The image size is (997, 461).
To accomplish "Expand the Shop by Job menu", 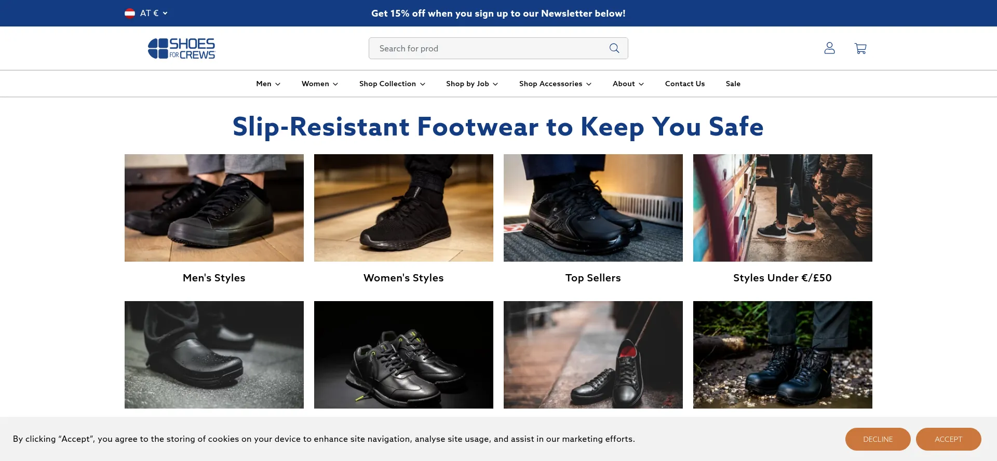I will [472, 84].
